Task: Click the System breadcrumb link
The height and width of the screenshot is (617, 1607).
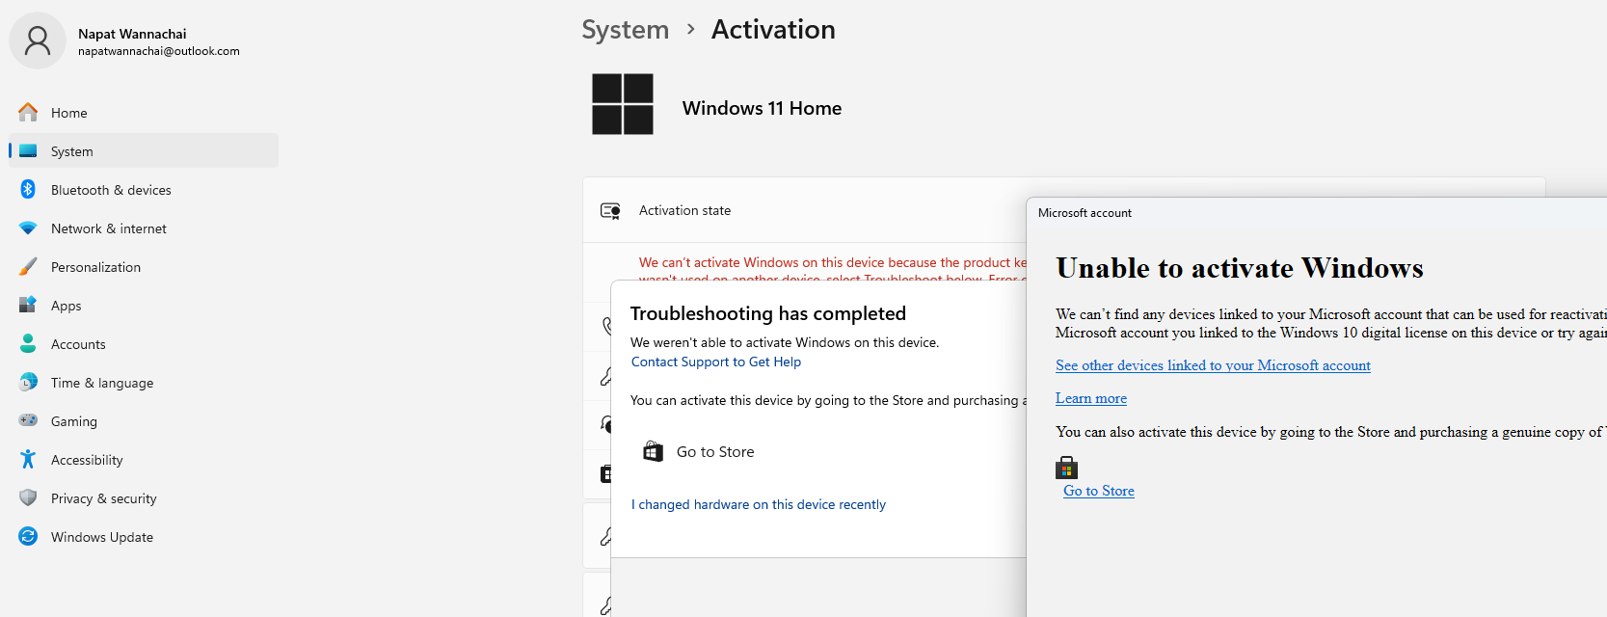Action: (625, 30)
